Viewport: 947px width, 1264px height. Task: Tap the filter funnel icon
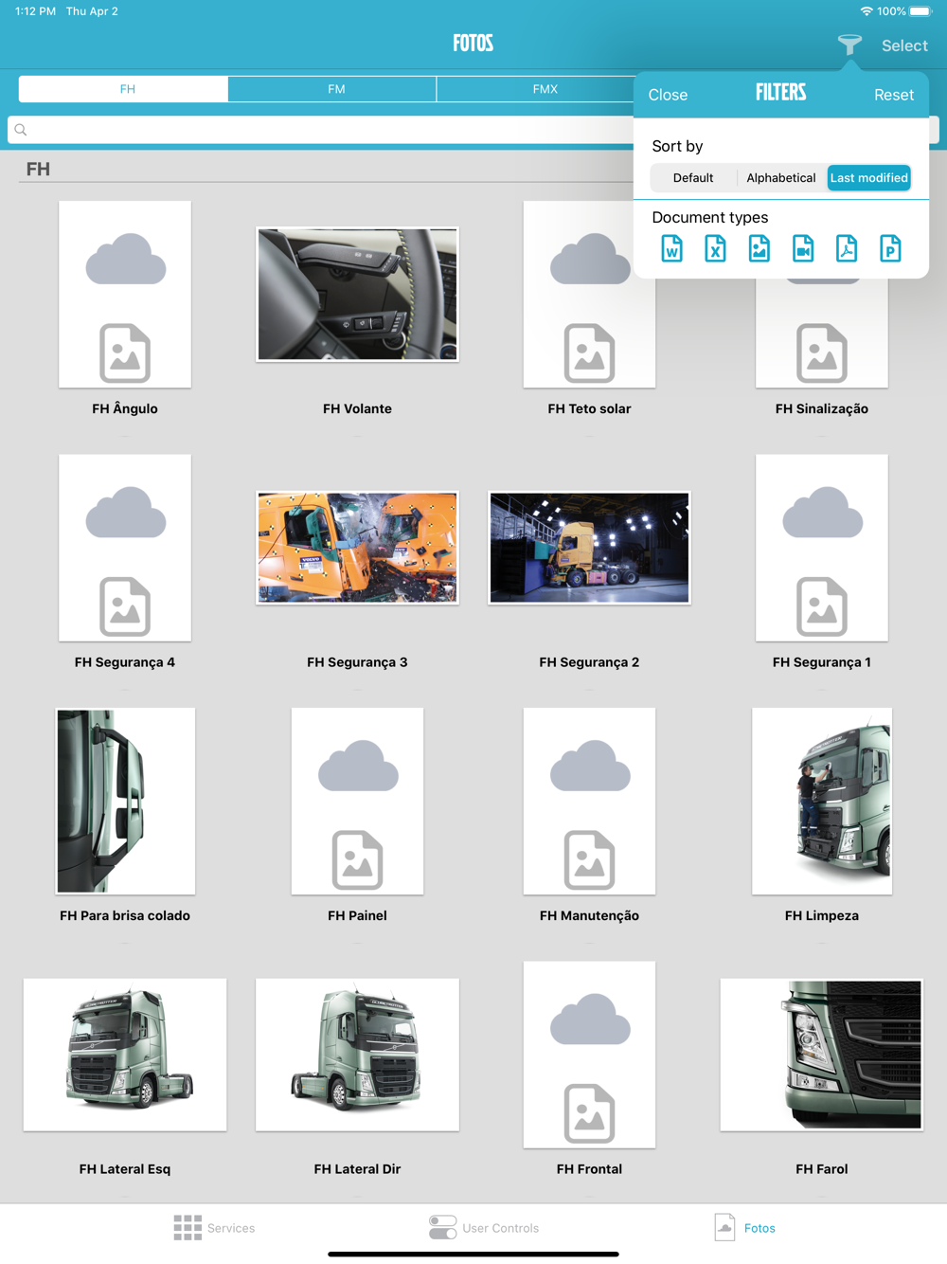click(849, 45)
